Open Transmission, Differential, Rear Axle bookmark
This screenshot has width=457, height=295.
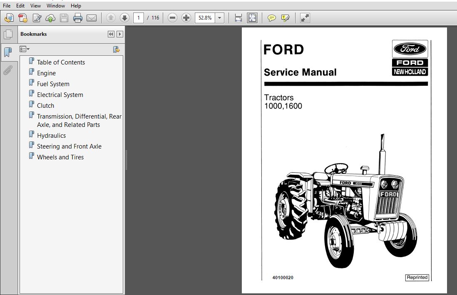coord(79,120)
